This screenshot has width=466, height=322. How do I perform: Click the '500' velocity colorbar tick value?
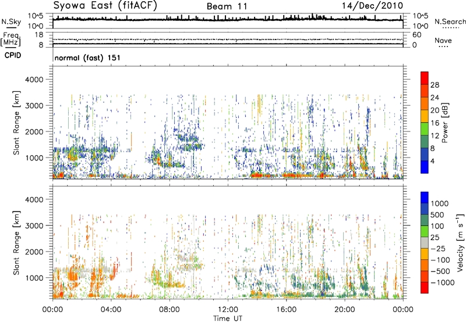pyautogui.click(x=437, y=215)
